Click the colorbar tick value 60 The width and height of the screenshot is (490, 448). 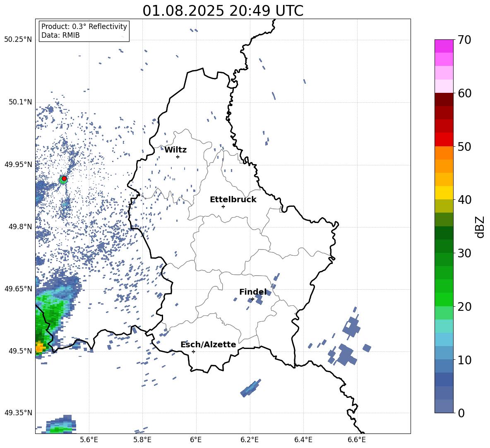(464, 93)
